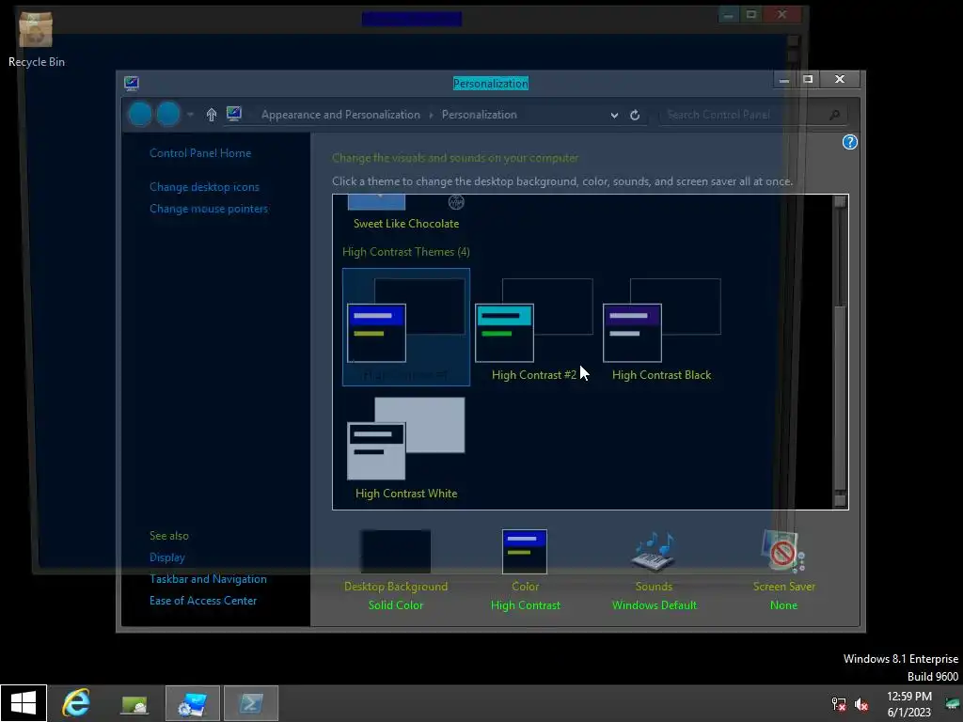This screenshot has height=722, width=963.
Task: Open Color High Contrast settings icon
Action: [x=525, y=551]
